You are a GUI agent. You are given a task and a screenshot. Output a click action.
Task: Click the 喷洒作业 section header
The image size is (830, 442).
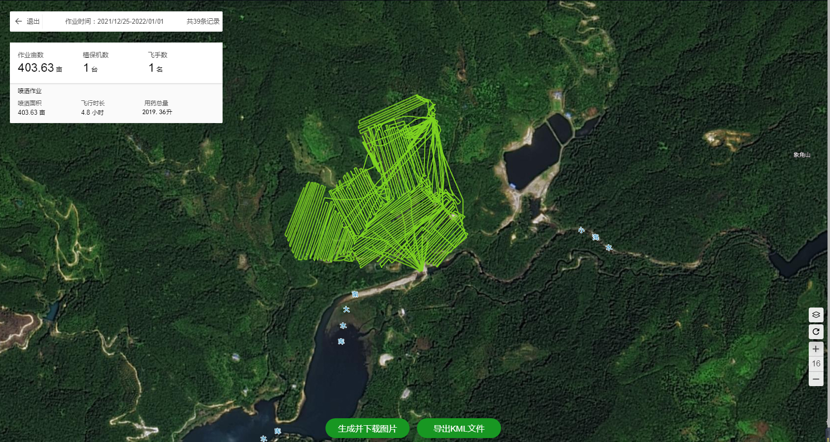30,91
